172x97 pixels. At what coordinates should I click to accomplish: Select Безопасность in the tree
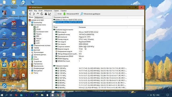37,66
